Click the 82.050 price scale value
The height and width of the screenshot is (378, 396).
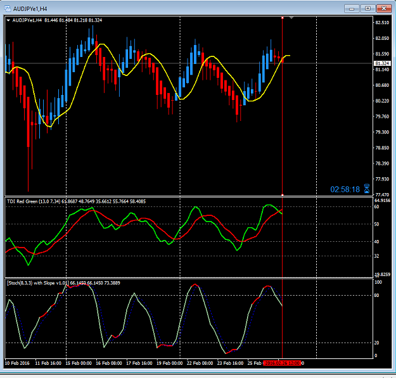click(x=382, y=39)
